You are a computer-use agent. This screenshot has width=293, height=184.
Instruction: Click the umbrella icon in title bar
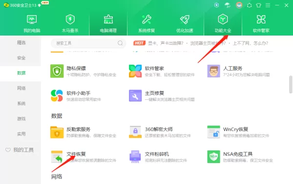tap(228, 5)
